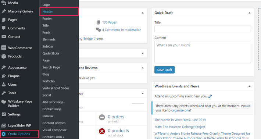
Task: Open Fonts submenu item
Action: [x=46, y=32]
